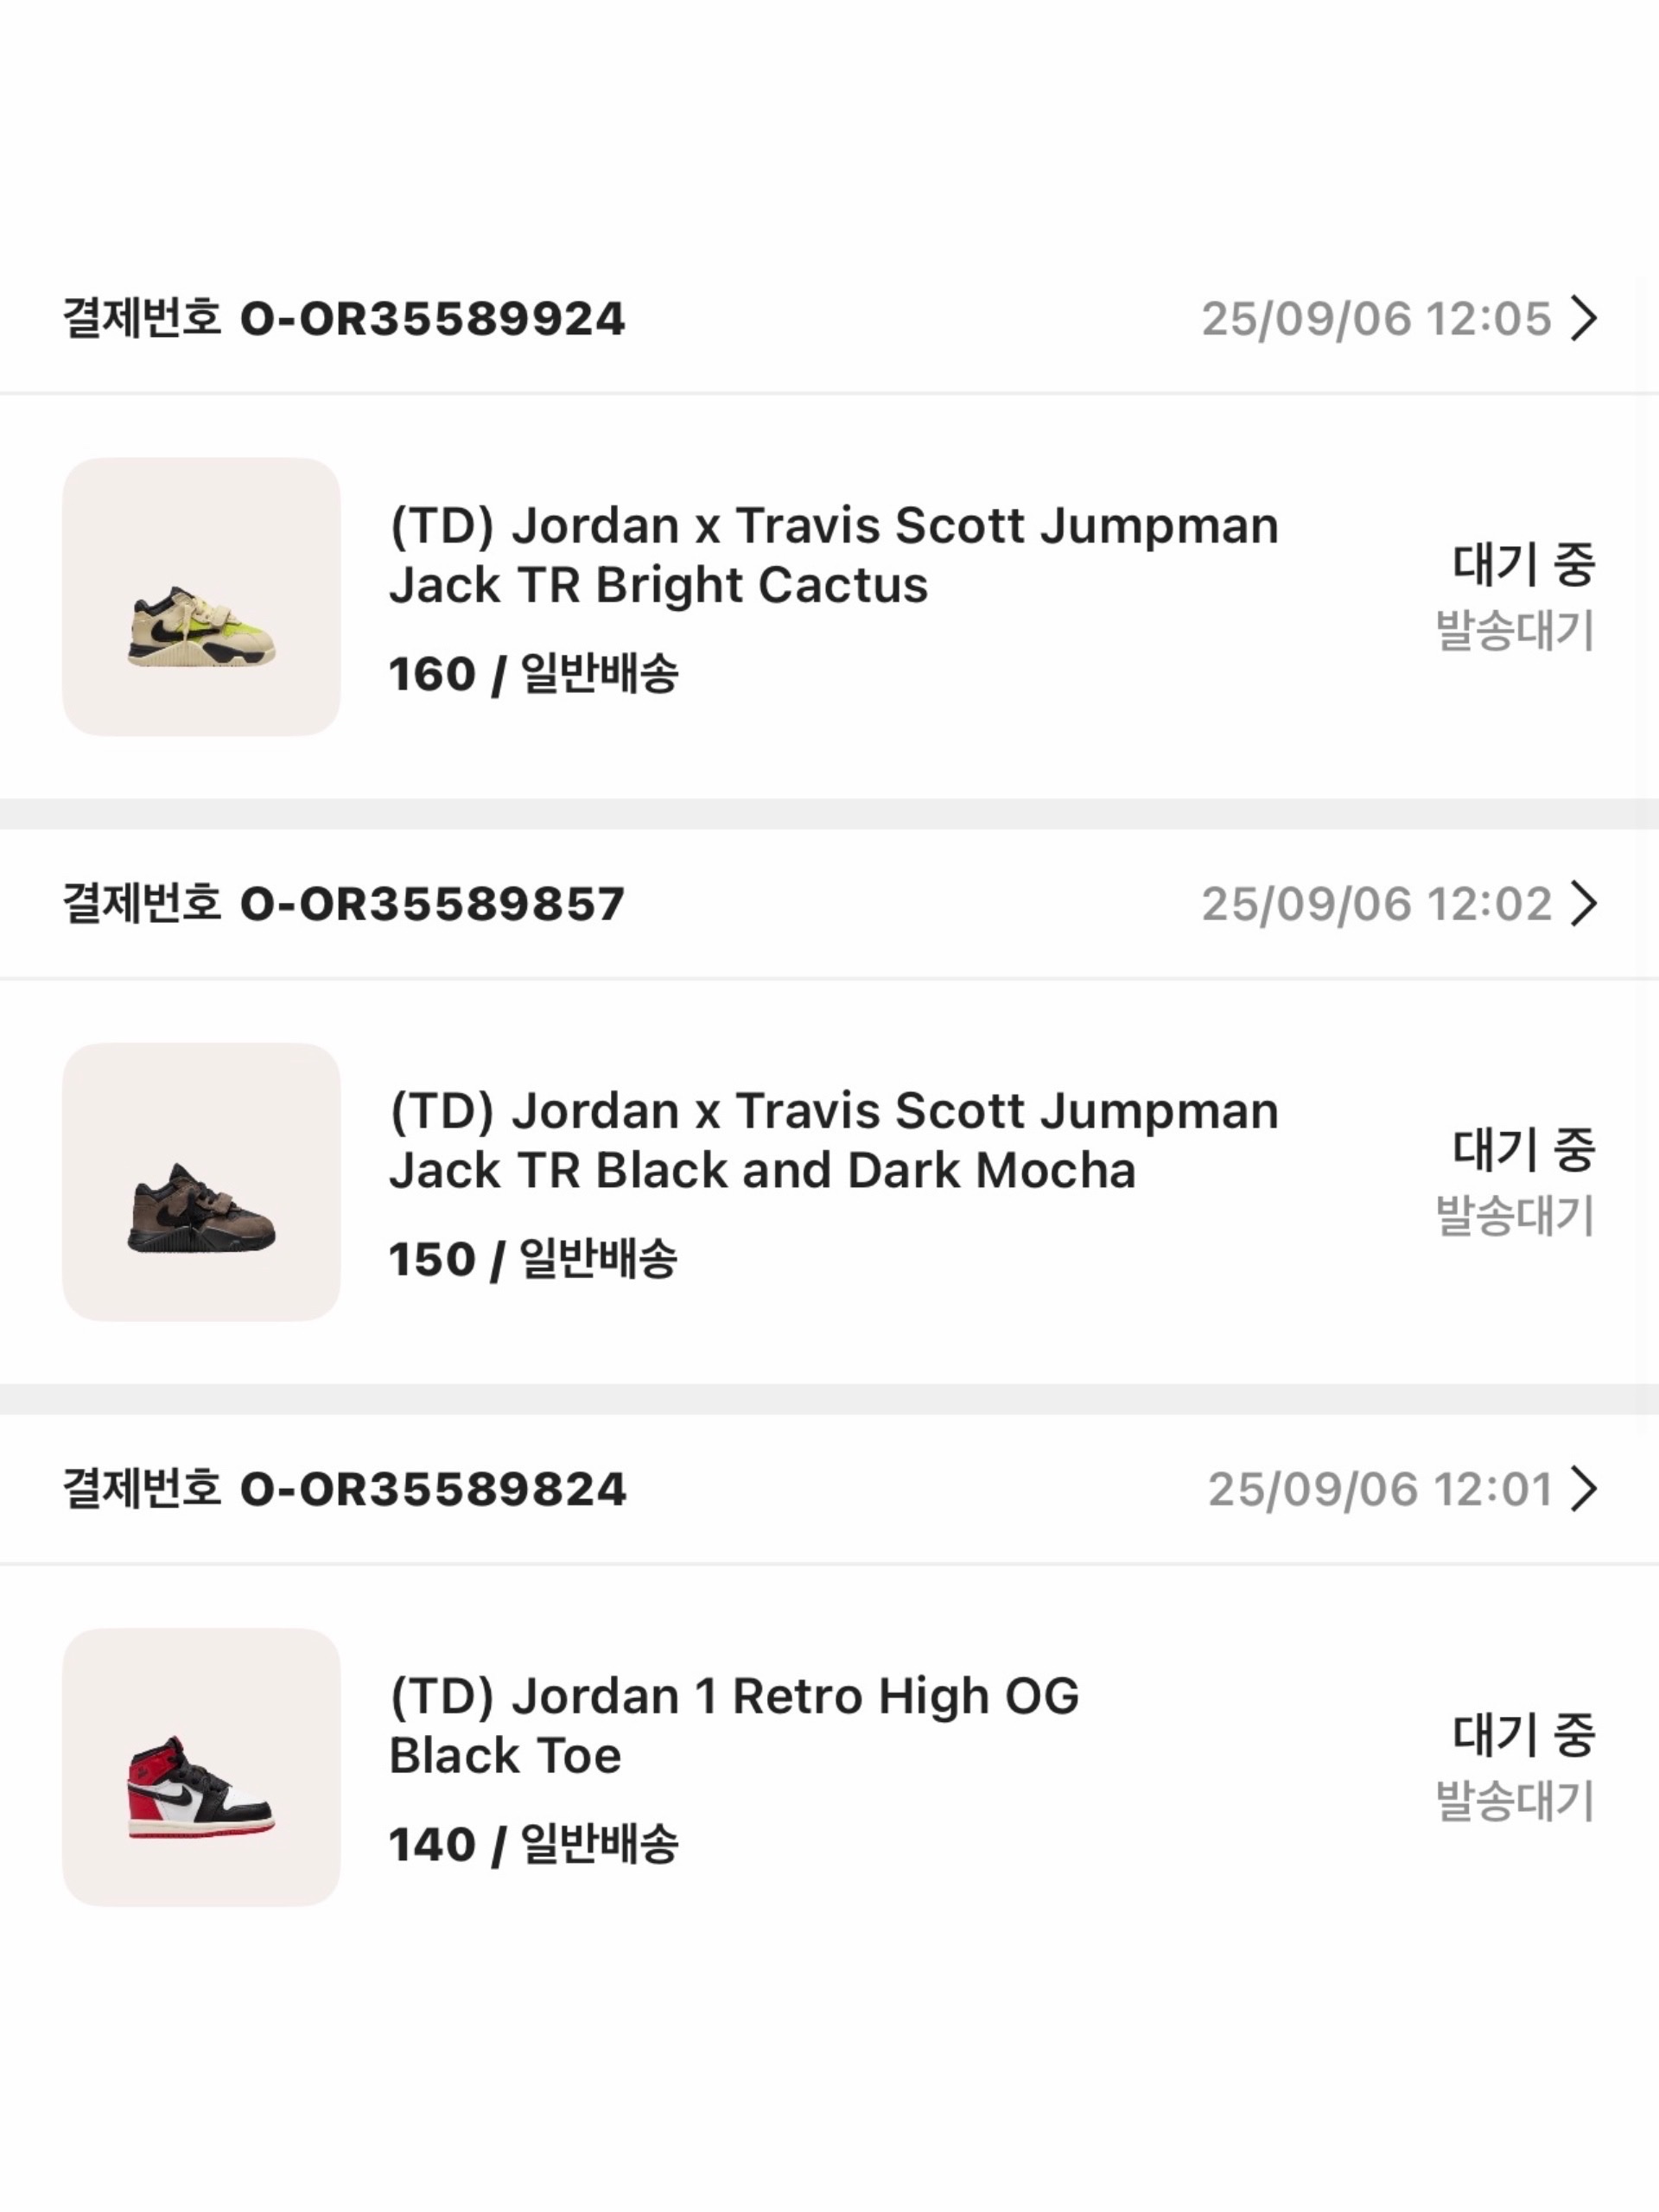Viewport: 1659px width, 2212px height.
Task: Open the Black Toe Jordan 1 thumbnail
Action: coord(201,1767)
